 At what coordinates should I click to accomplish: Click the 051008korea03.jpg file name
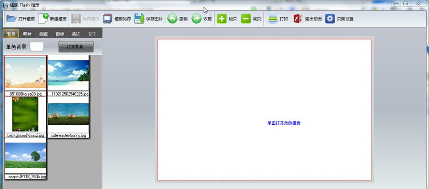pyautogui.click(x=25, y=94)
